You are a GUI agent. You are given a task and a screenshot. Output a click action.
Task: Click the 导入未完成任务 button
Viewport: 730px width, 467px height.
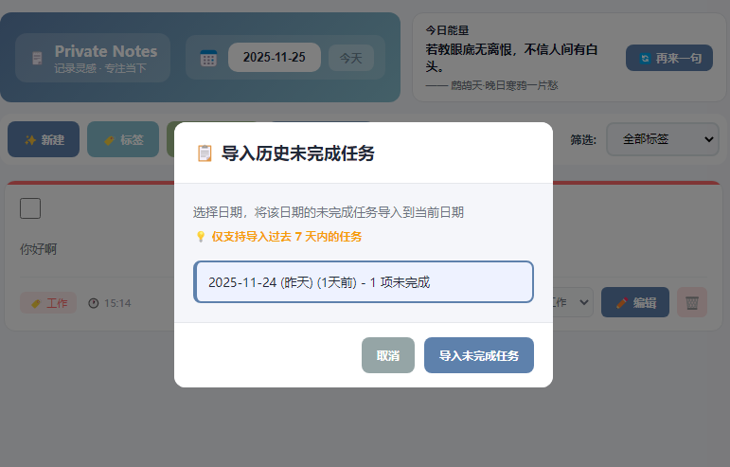[x=478, y=355]
